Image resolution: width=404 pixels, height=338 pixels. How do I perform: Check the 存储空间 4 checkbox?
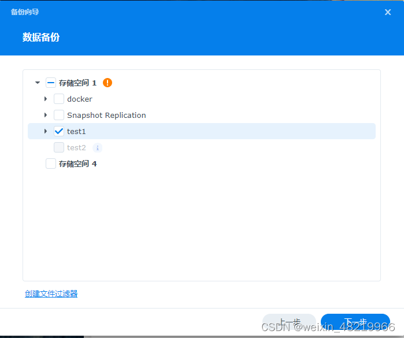coord(51,164)
